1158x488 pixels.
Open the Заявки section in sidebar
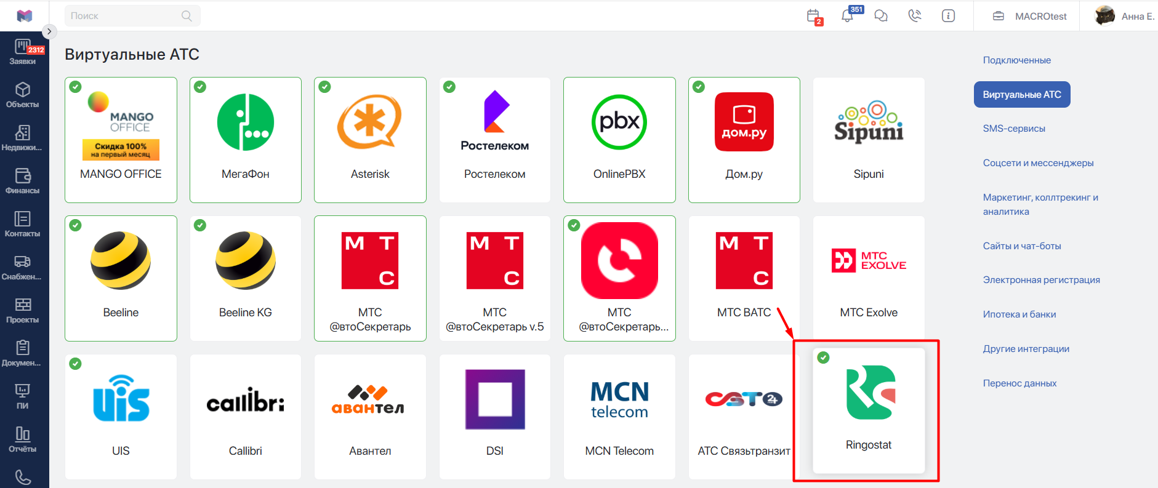[x=23, y=52]
